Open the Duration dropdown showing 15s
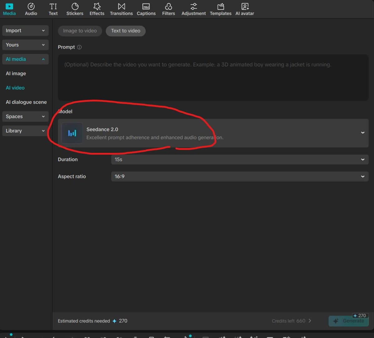Image resolution: width=374 pixels, height=338 pixels. coord(239,159)
